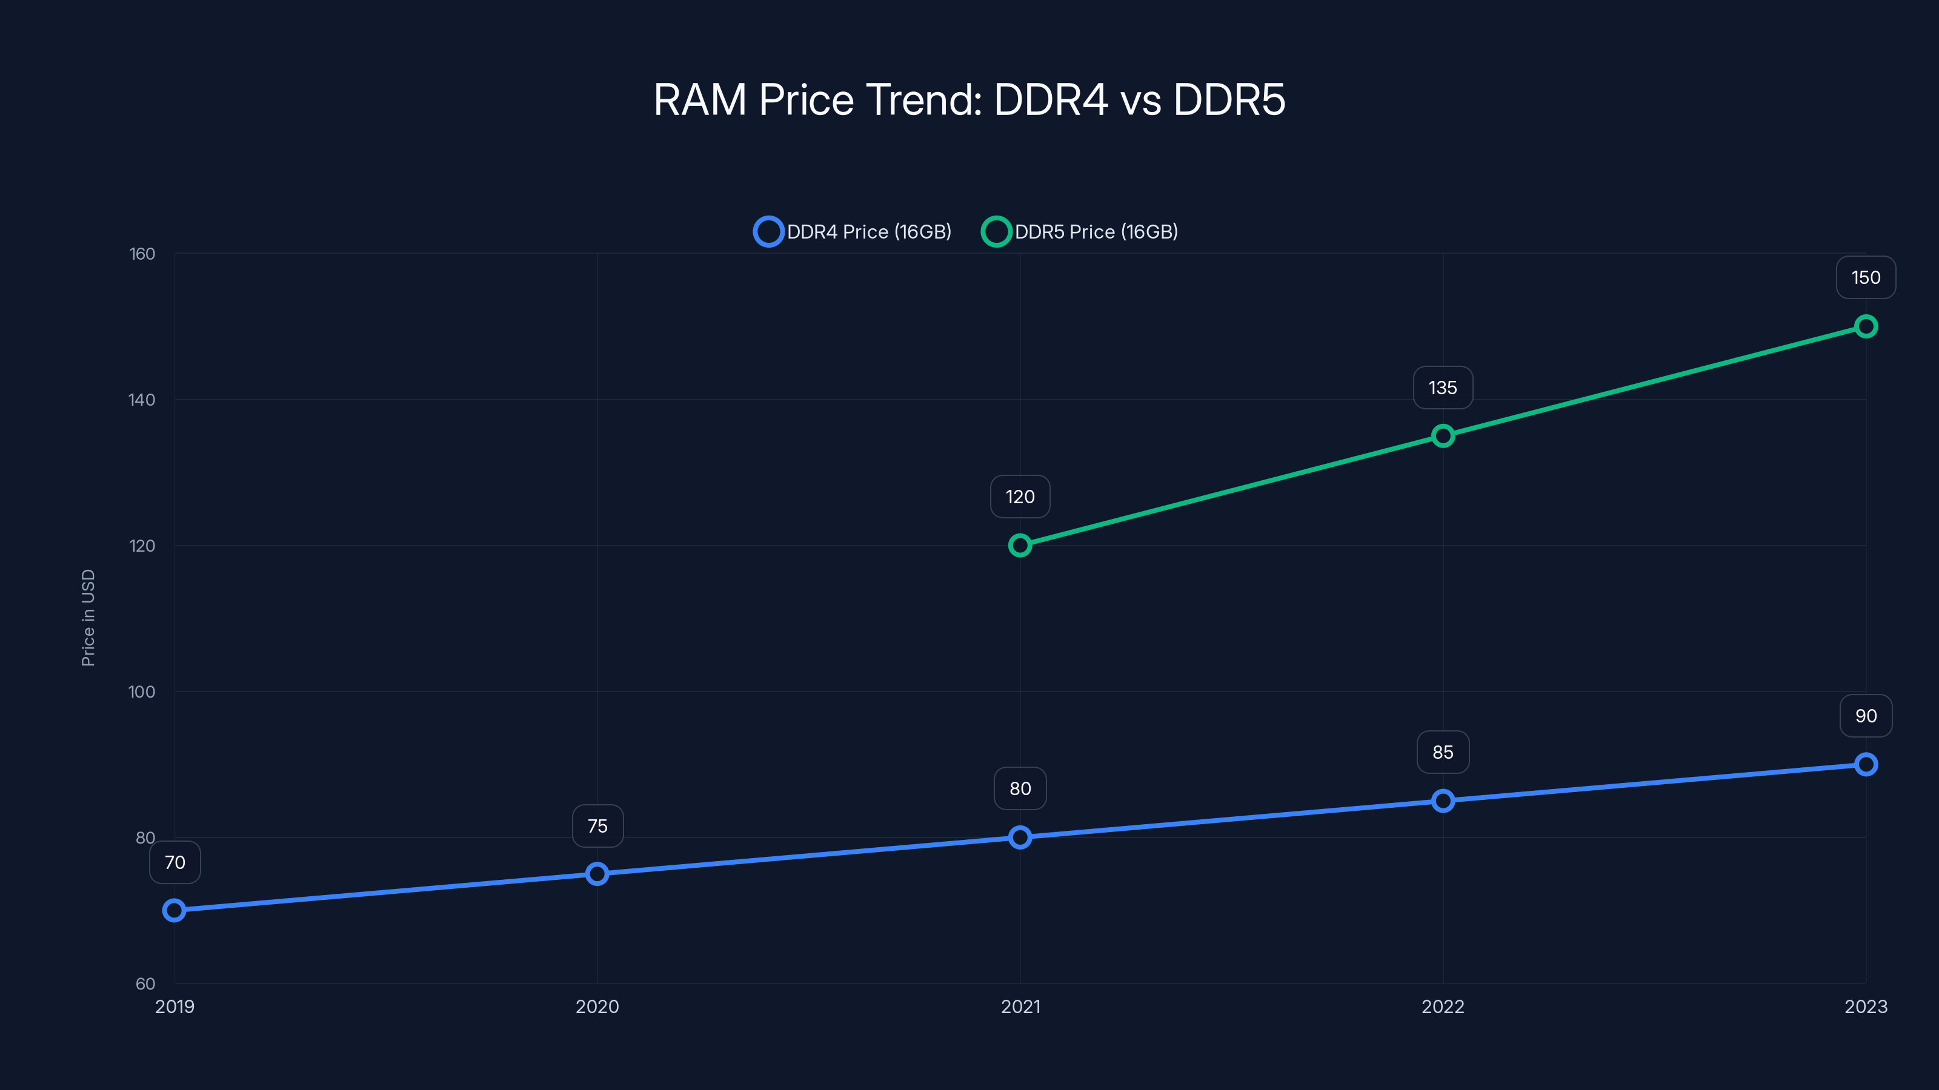Viewport: 1939px width, 1090px height.
Task: Click the 160 gridline label on the y-axis
Action: tap(142, 255)
